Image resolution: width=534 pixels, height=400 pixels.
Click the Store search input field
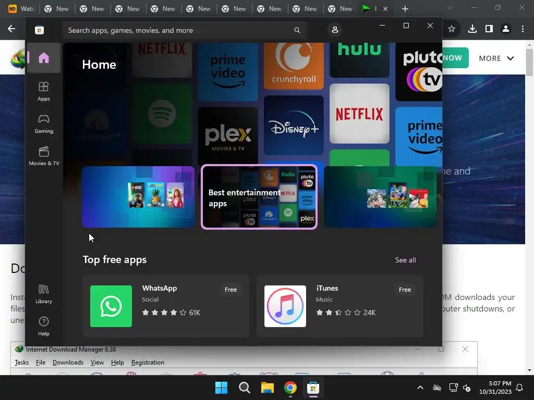(x=184, y=30)
